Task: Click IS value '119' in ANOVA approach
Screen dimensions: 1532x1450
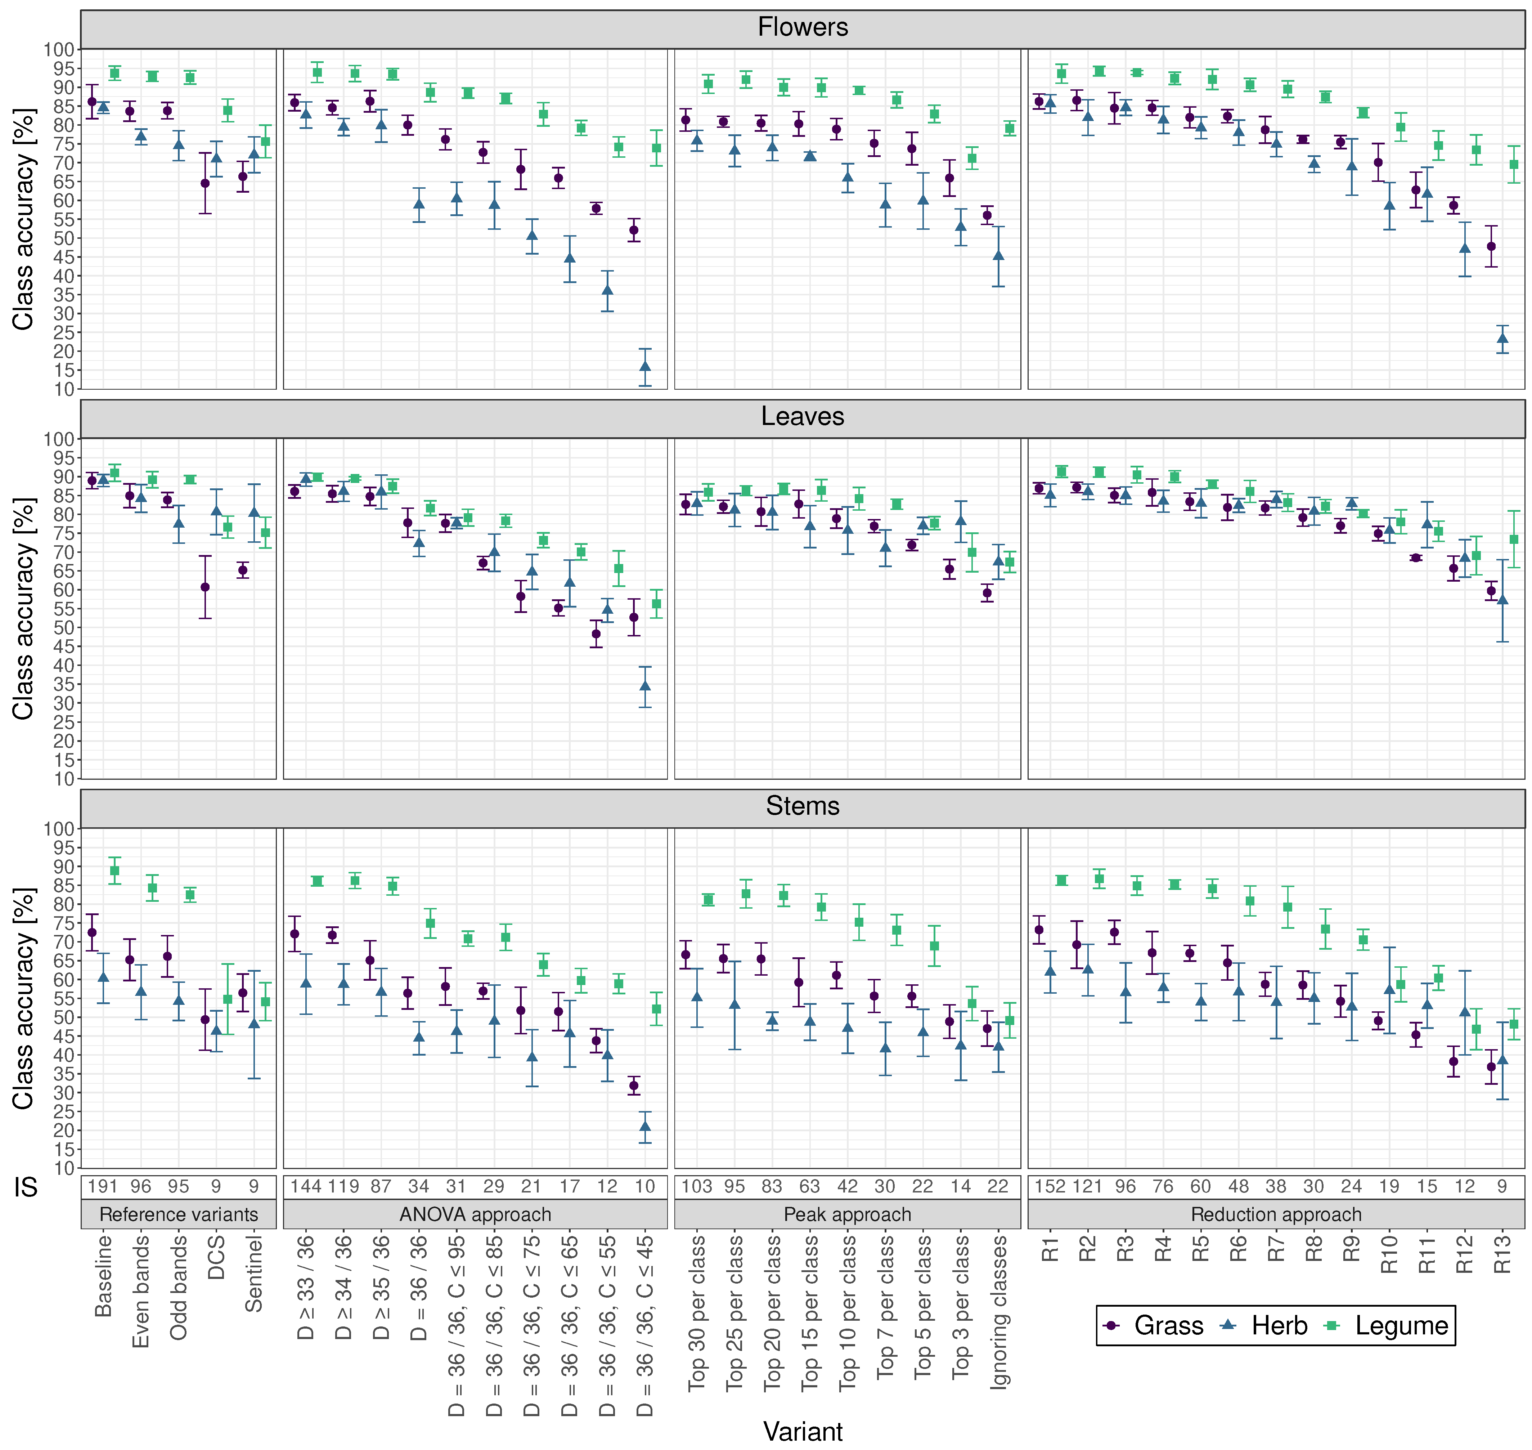Action: click(x=344, y=1186)
